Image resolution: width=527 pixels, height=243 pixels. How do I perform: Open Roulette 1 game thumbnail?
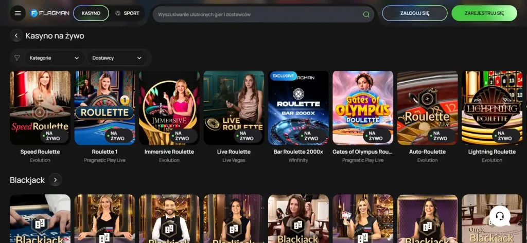[104, 108]
